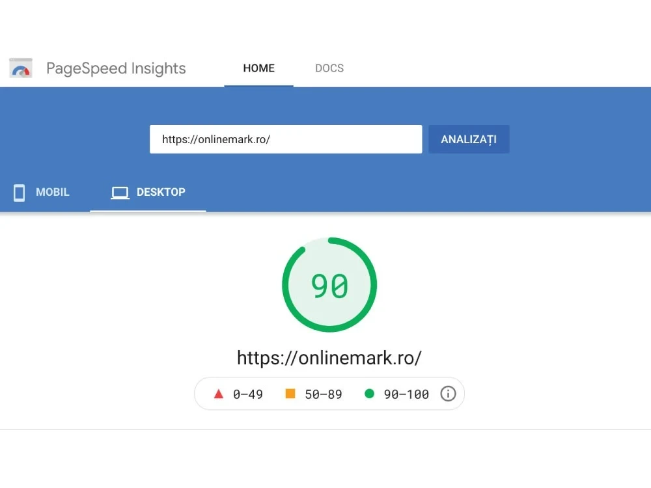Click the laptop icon beside DESKTOP
Viewport: 651px width, 488px height.
pos(120,193)
